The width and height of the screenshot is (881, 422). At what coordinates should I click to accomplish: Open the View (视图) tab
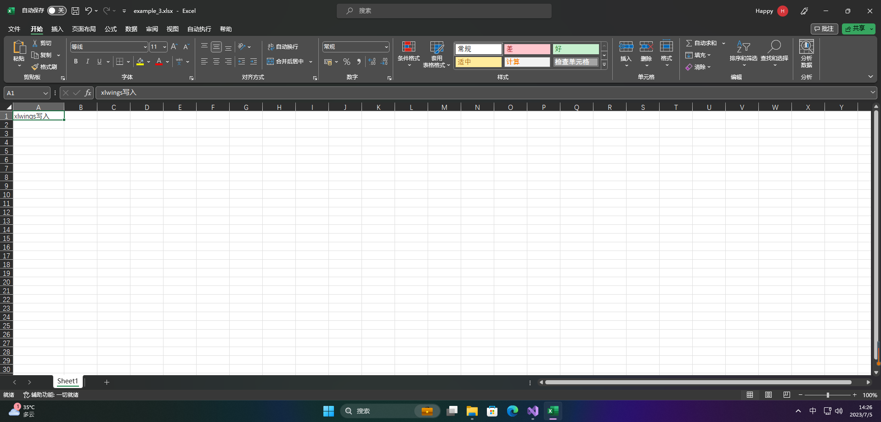click(173, 29)
